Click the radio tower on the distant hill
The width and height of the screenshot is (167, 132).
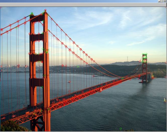128,59
